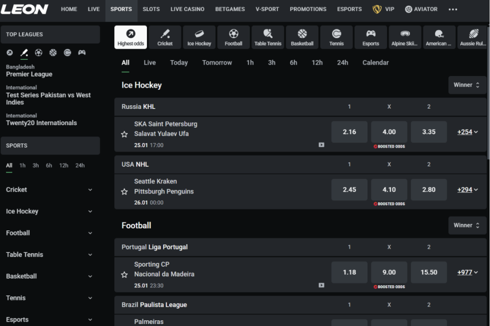
Task: Open Aviator game from the header
Action: (x=421, y=9)
